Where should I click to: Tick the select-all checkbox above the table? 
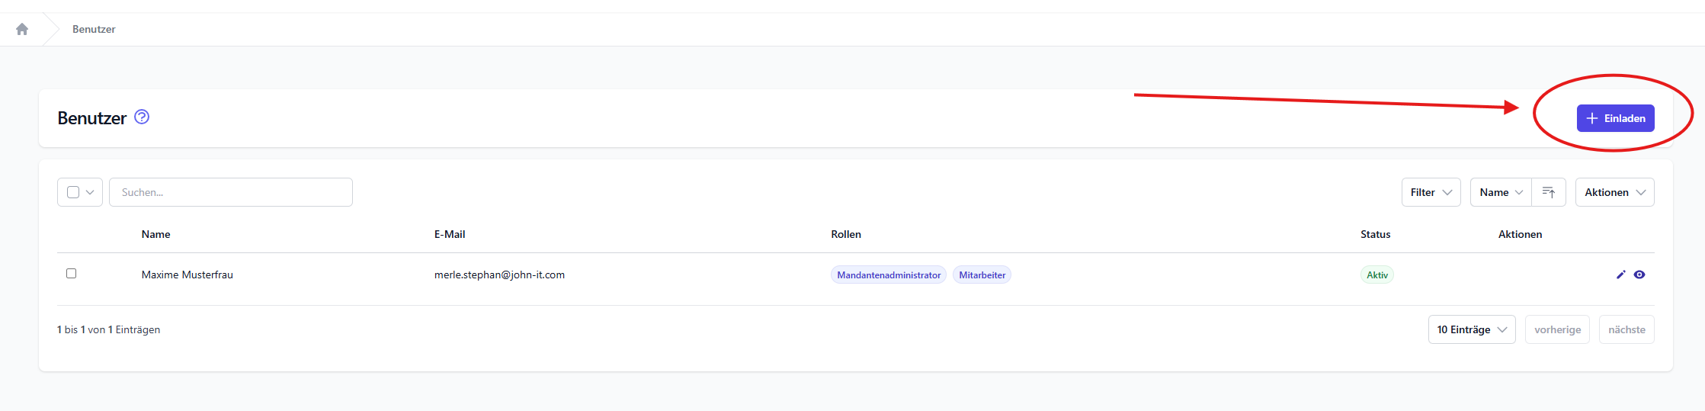pyautogui.click(x=73, y=192)
